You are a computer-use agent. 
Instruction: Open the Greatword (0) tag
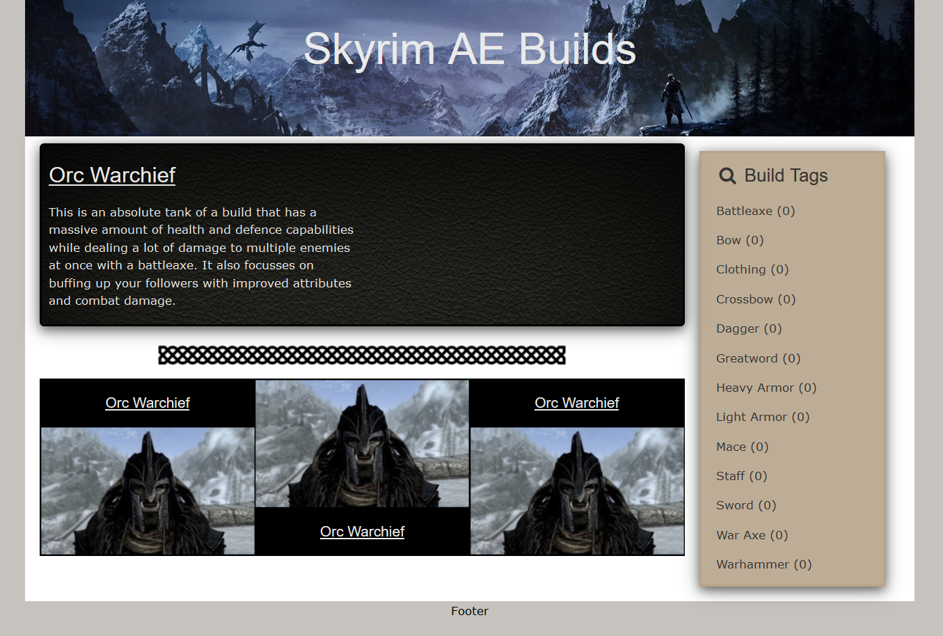(759, 358)
